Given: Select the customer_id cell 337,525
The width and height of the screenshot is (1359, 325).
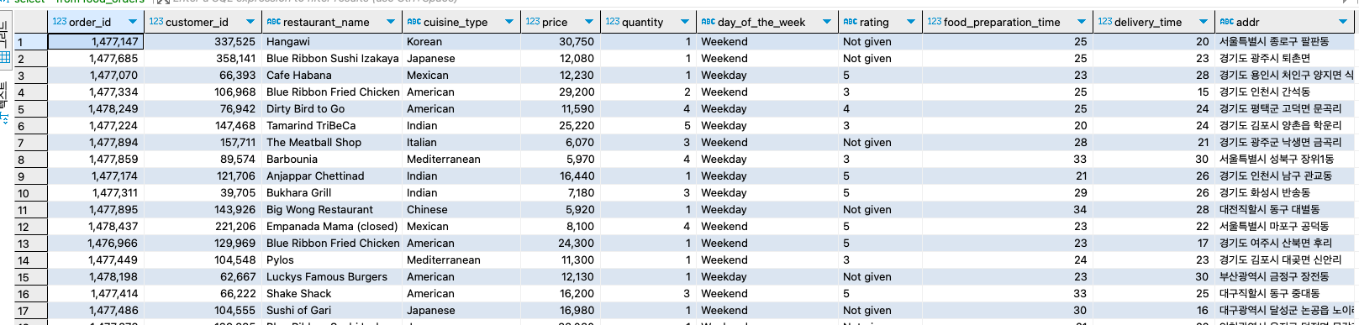Looking at the screenshot, I should [203, 41].
